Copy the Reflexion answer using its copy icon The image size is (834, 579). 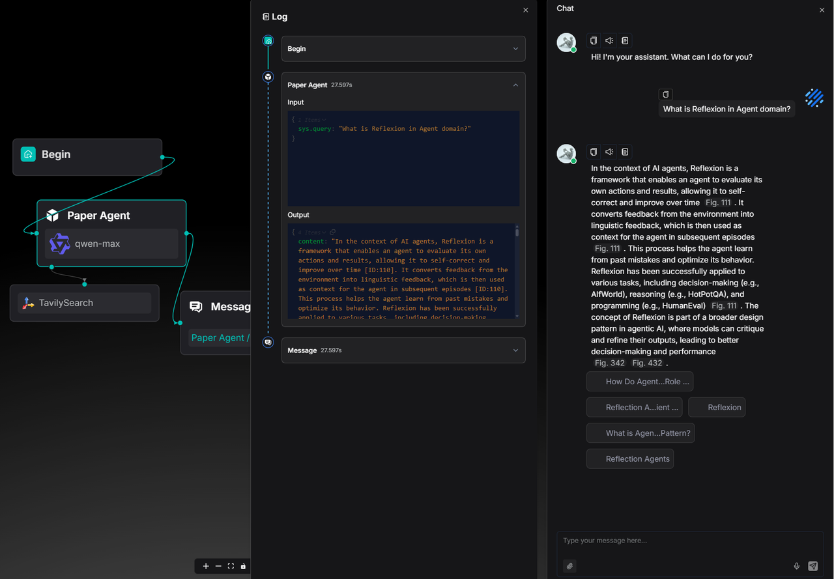pyautogui.click(x=593, y=152)
